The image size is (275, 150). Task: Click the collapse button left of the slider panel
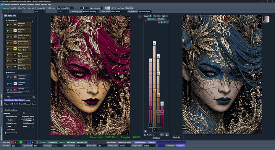(x=140, y=17)
